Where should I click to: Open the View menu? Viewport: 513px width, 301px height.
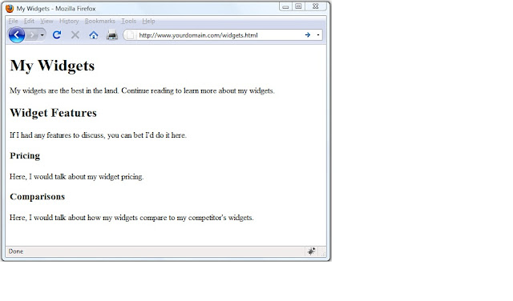tap(46, 21)
